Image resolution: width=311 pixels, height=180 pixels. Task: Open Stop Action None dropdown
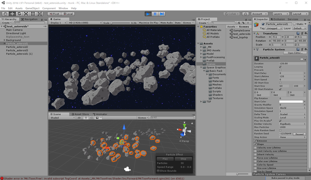[292, 137]
